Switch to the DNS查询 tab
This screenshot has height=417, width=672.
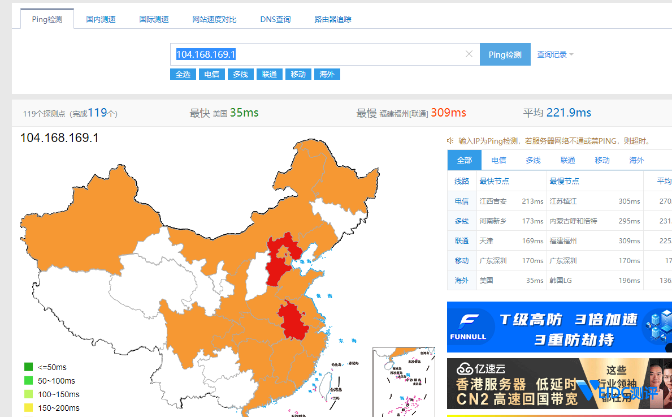(275, 19)
